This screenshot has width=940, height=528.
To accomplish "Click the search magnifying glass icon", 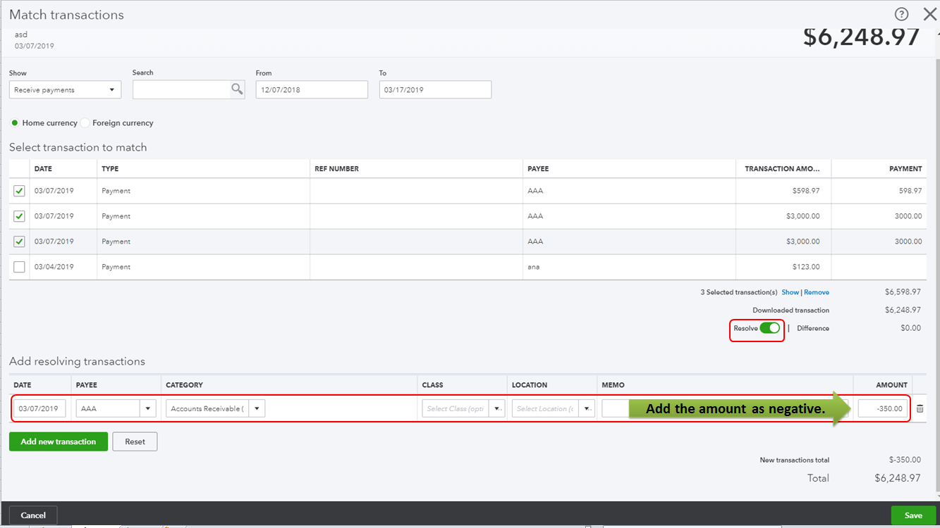I will (x=236, y=89).
